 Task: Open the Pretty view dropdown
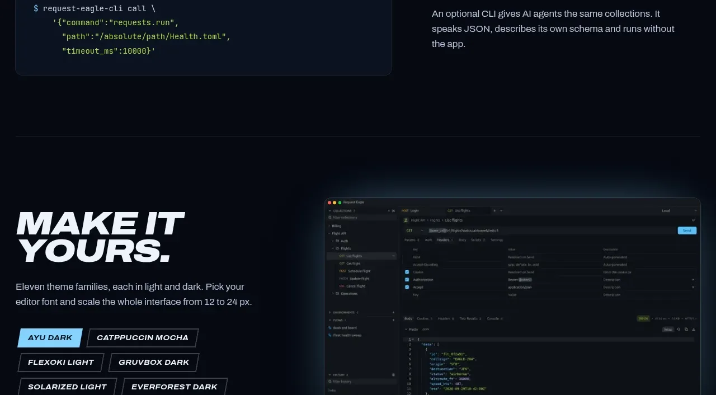coord(411,330)
